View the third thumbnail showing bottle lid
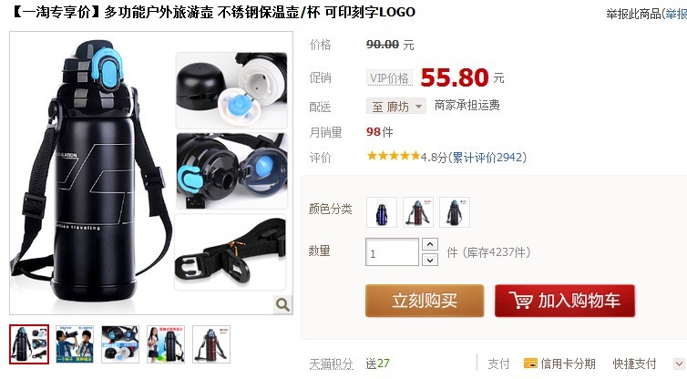687x379 pixels. tap(120, 344)
